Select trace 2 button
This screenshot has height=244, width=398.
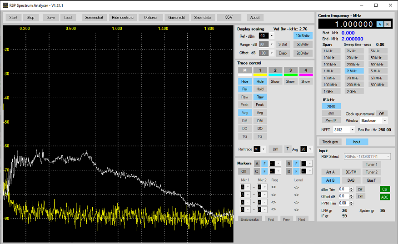point(275,70)
